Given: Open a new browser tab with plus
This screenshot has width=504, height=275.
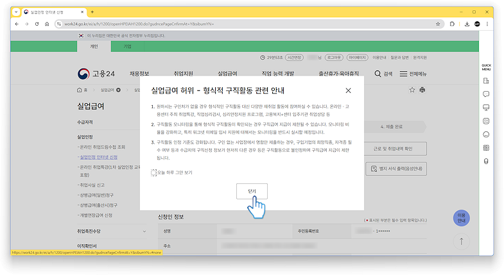Looking at the screenshot, I should tap(92, 12).
